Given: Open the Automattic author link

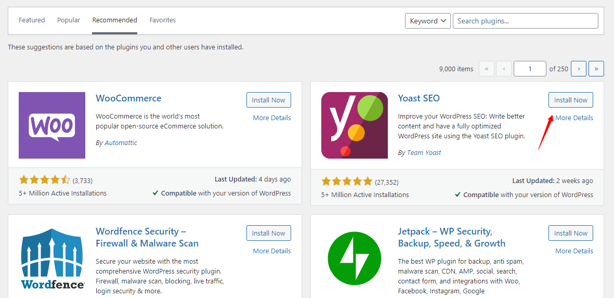Looking at the screenshot, I should point(121,143).
